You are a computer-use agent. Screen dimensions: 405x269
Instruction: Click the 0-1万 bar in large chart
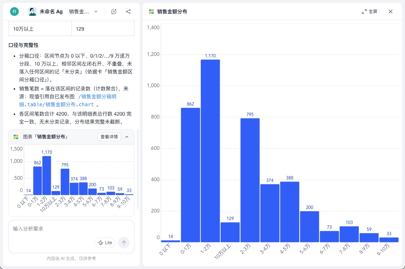click(190, 175)
